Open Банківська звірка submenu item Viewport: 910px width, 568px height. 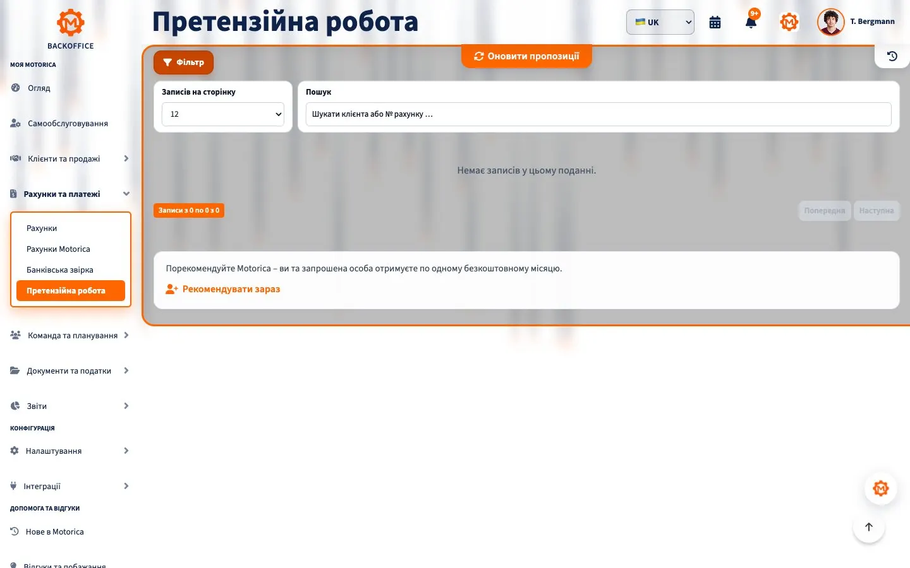pyautogui.click(x=71, y=270)
